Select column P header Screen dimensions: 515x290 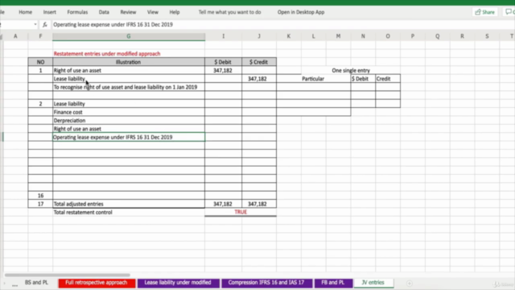pos(413,36)
